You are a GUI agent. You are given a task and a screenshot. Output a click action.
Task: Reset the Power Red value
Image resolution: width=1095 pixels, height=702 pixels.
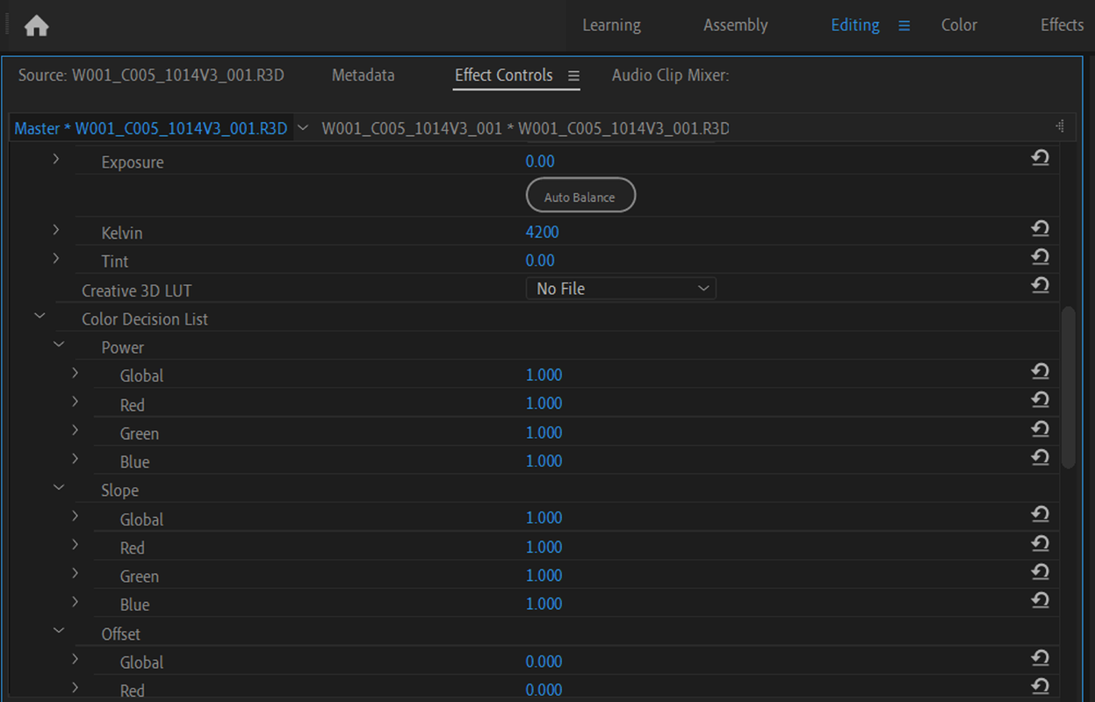tap(1041, 400)
